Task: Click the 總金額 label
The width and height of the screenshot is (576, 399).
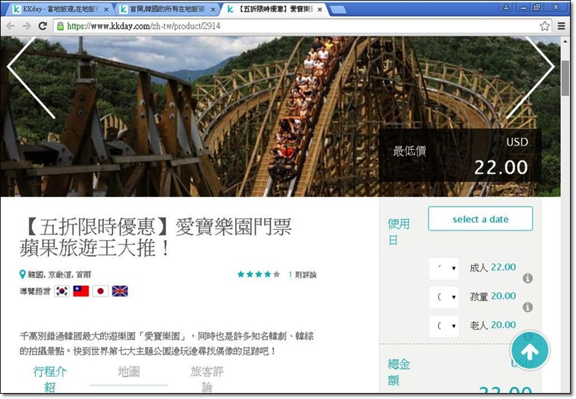Action: 399,372
